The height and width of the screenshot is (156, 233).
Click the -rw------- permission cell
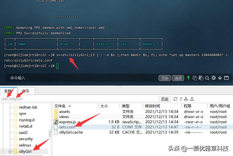[193, 132]
